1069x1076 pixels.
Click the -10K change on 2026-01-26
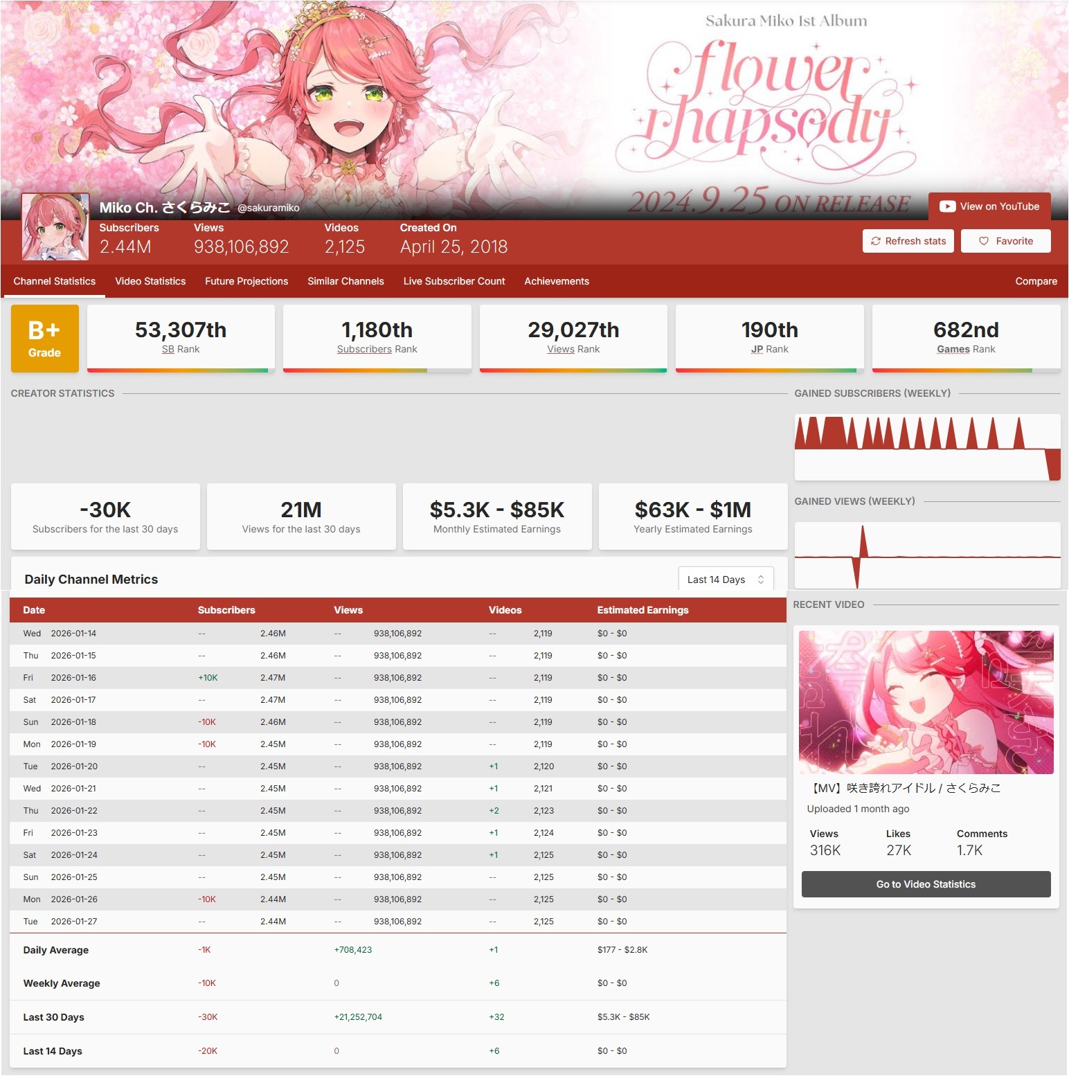(207, 899)
